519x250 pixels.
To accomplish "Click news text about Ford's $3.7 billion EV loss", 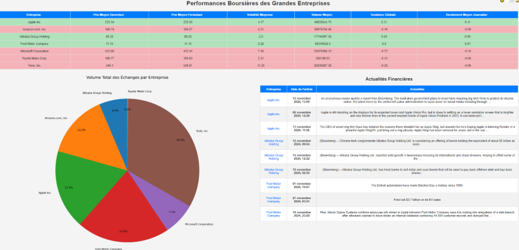I will [x=417, y=200].
